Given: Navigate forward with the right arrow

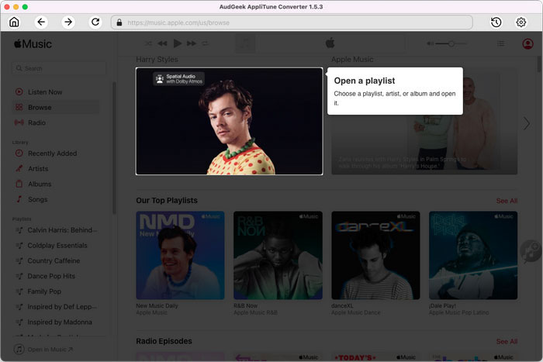Looking at the screenshot, I should [x=68, y=22].
